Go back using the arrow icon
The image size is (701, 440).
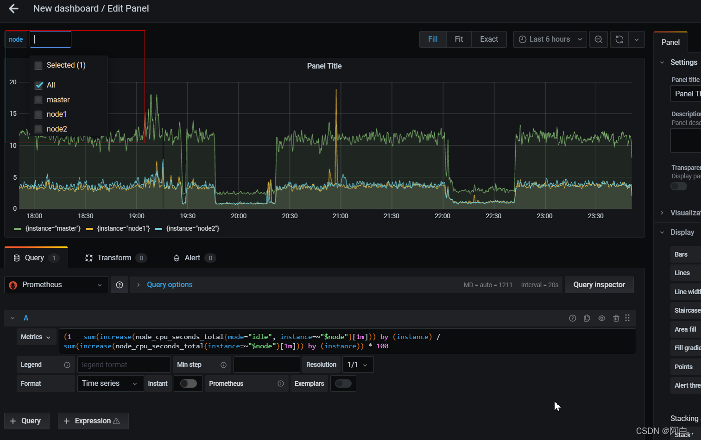pyautogui.click(x=13, y=8)
